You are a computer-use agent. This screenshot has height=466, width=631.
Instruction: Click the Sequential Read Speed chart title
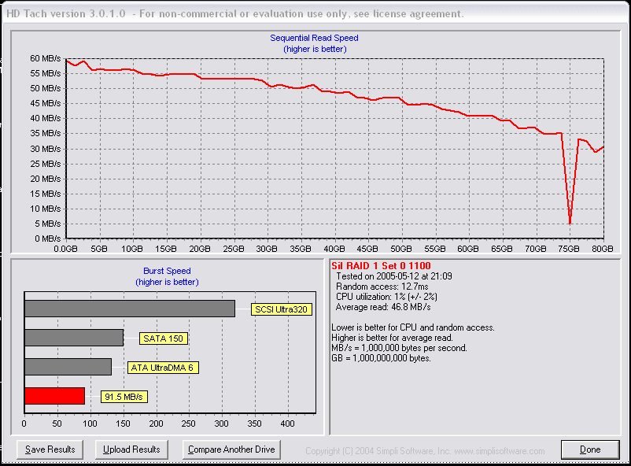click(x=314, y=38)
